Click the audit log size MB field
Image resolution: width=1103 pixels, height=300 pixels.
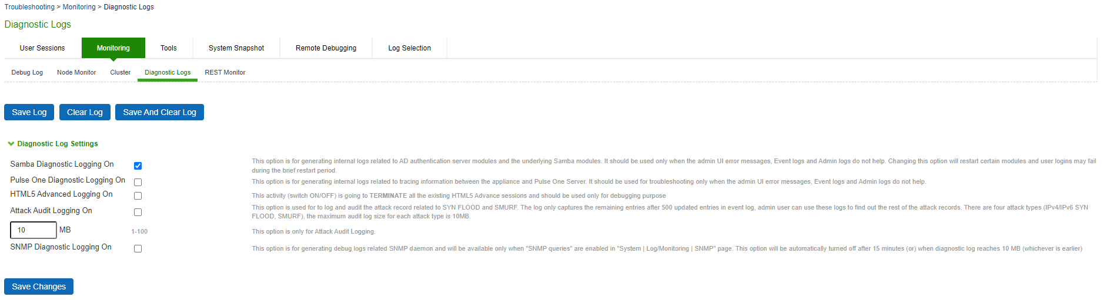33,230
